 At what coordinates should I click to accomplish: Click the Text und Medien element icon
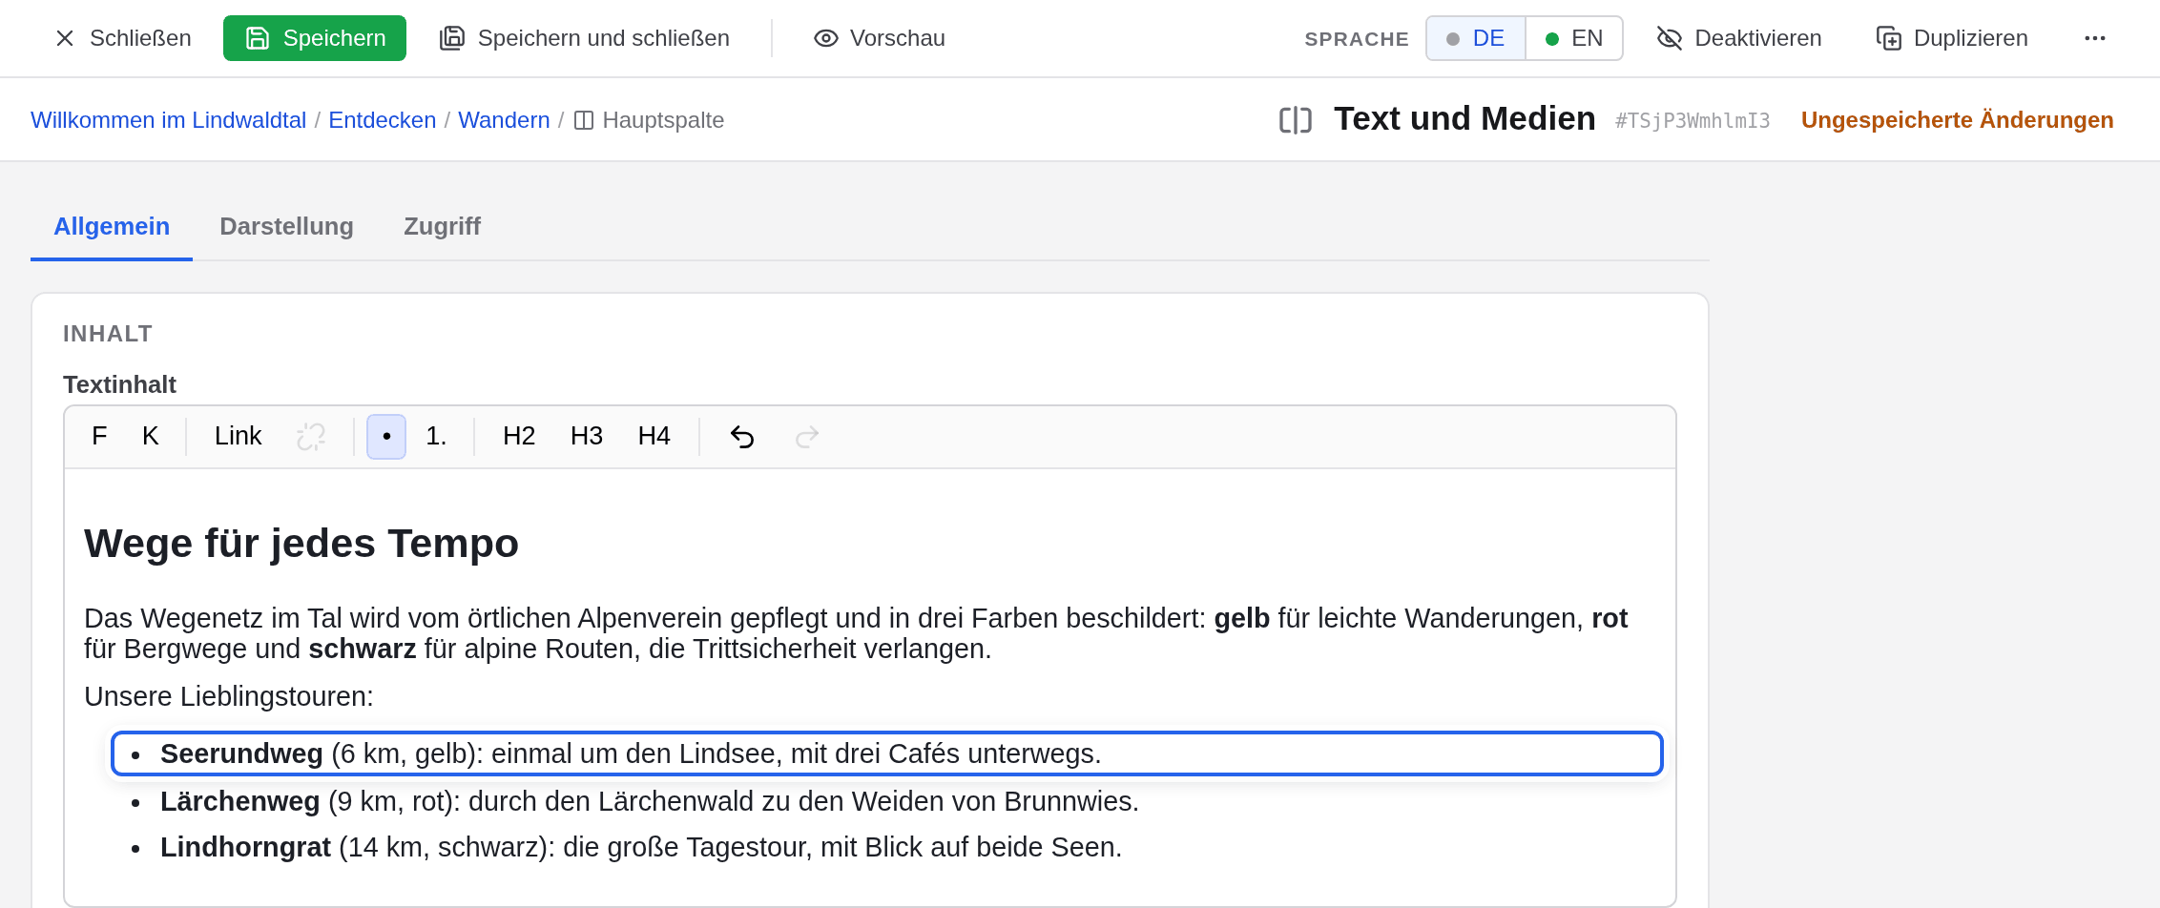point(1296,120)
